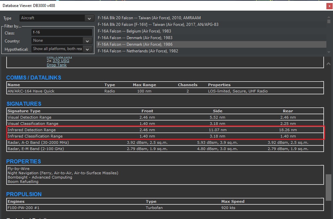
Task: Click the Class filter field containing f-16
Action: (x=62, y=32)
